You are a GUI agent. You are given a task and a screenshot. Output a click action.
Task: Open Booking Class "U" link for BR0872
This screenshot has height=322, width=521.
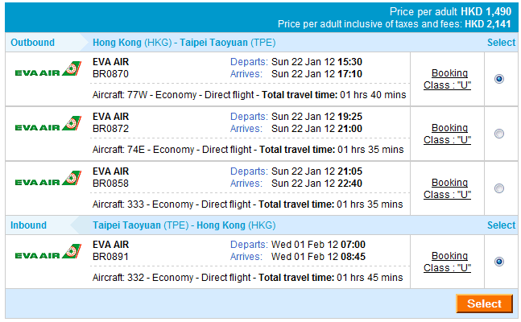(x=449, y=134)
